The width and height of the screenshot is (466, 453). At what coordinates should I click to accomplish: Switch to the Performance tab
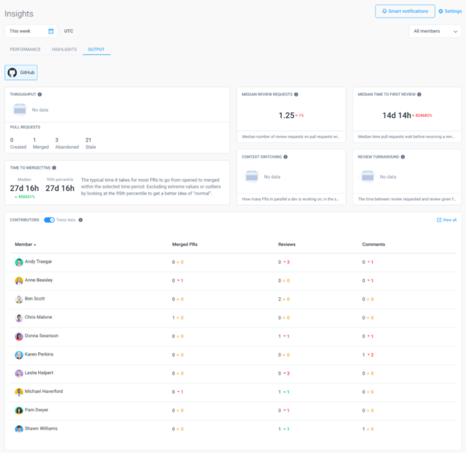pyautogui.click(x=25, y=50)
